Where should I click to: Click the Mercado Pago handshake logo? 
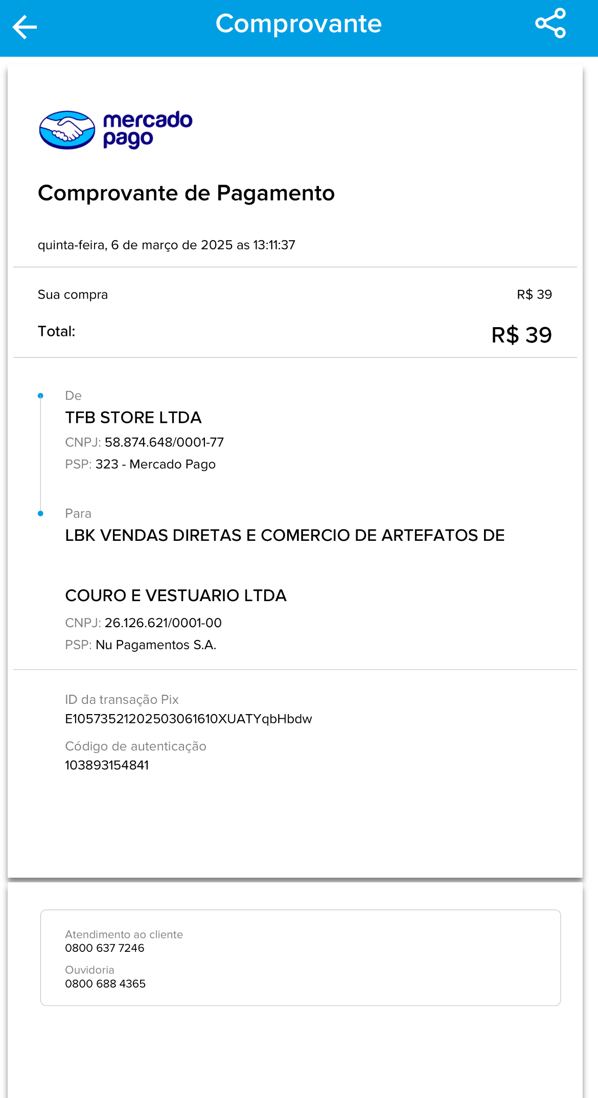(x=67, y=130)
